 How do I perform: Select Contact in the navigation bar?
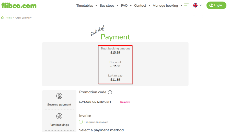click(140, 6)
